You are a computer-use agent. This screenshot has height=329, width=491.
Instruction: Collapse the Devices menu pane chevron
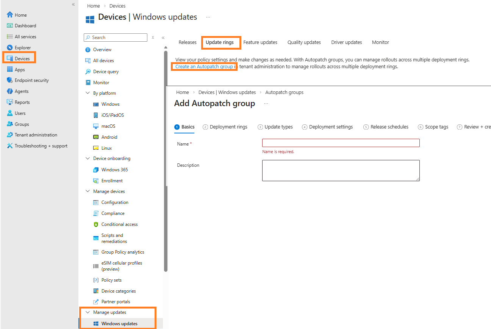point(163,38)
